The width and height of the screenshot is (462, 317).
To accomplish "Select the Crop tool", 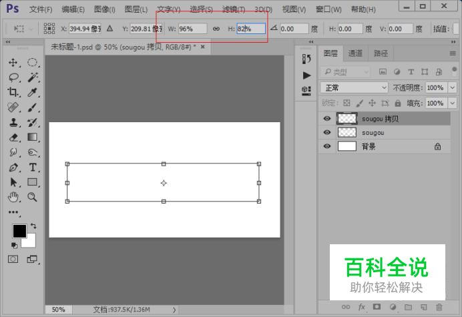I will click(x=13, y=92).
